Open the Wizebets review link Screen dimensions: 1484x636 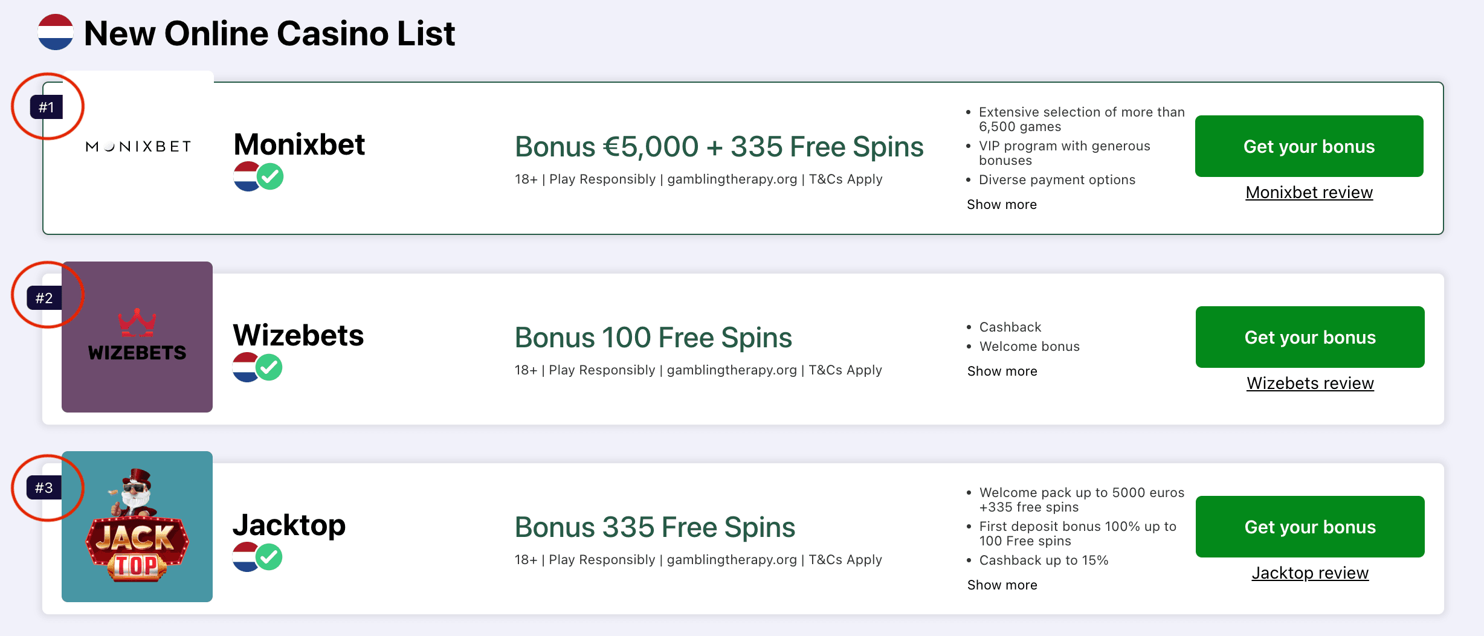[1310, 384]
